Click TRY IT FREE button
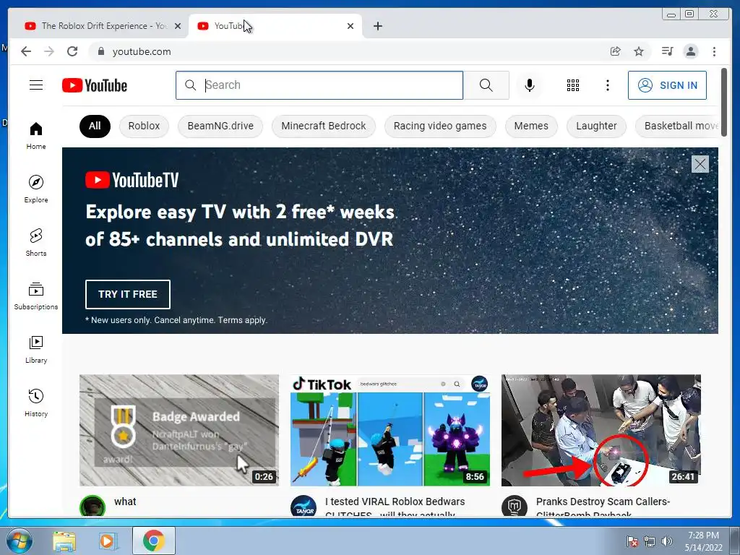740x555 pixels. click(x=128, y=294)
